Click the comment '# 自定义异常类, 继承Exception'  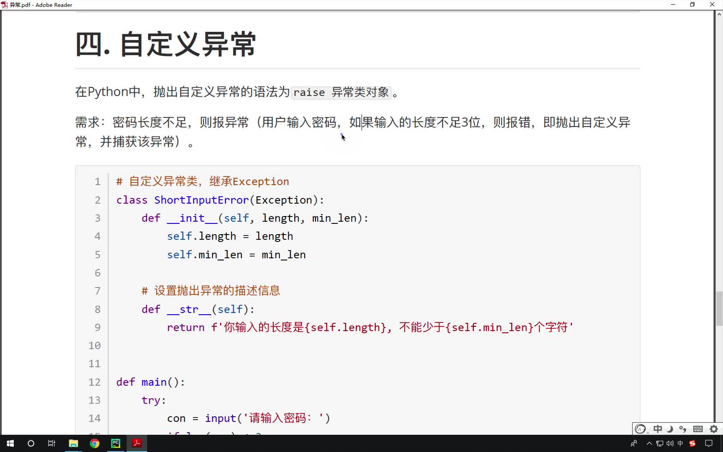click(x=203, y=181)
